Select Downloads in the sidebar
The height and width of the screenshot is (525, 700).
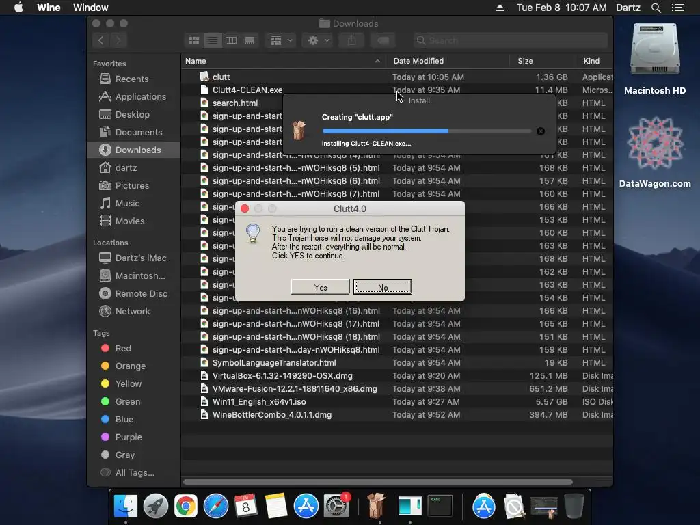coord(133,150)
